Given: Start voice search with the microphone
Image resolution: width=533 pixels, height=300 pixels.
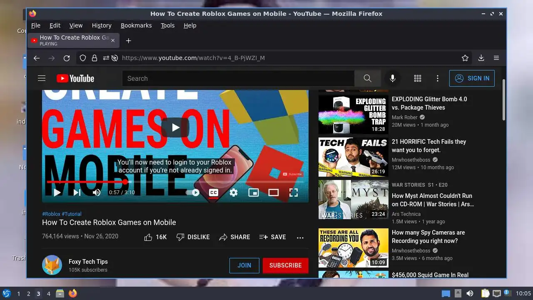Looking at the screenshot, I should (392, 78).
